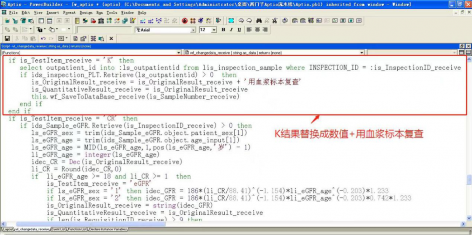Open the Window menu
472x235 pixels.
coord(127,13)
